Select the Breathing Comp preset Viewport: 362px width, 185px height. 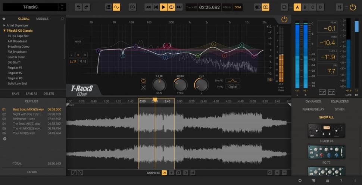[18, 47]
